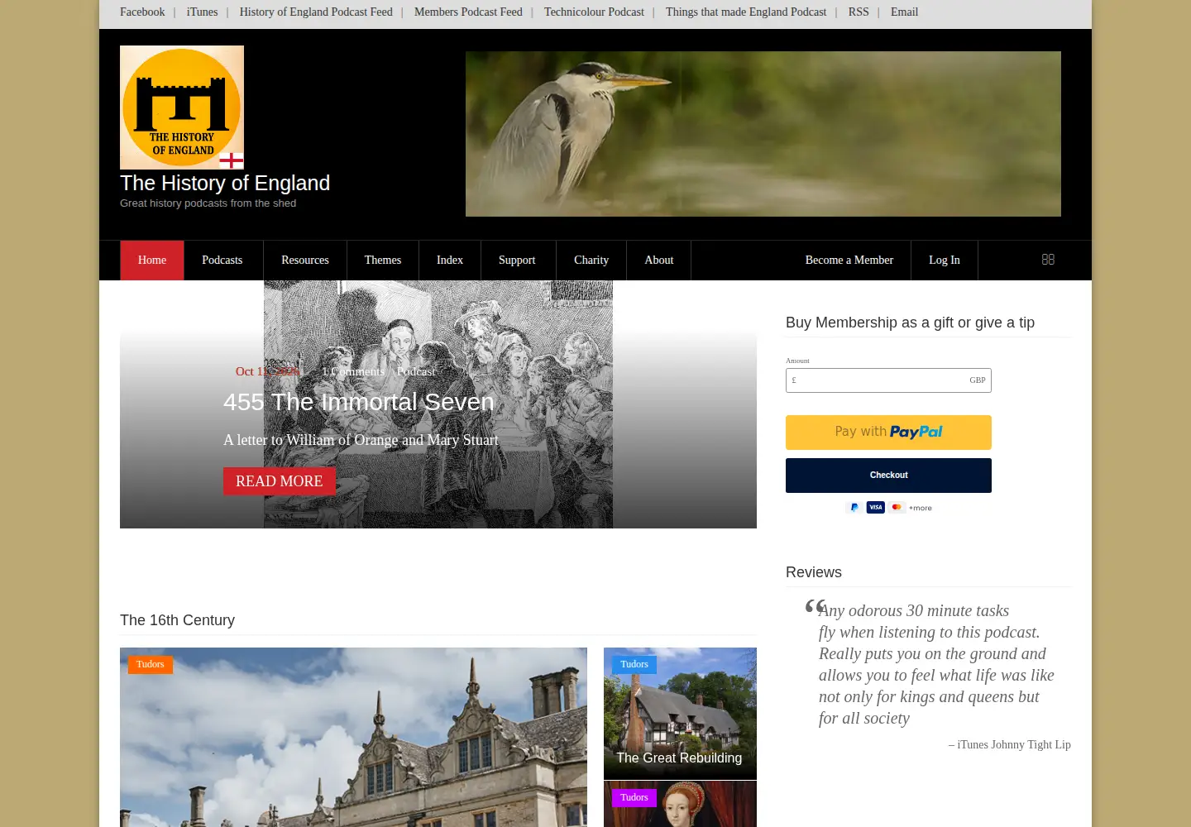
Task: Pay with PayPal button
Action: (x=888, y=433)
